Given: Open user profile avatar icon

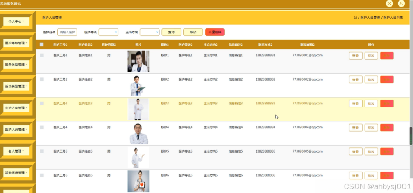Looking at the screenshot, I should 401,4.
